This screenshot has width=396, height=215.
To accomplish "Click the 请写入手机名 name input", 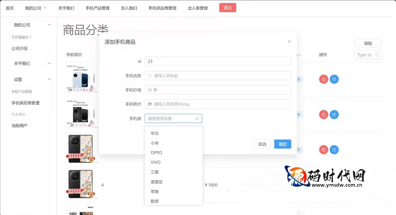I will [218, 76].
